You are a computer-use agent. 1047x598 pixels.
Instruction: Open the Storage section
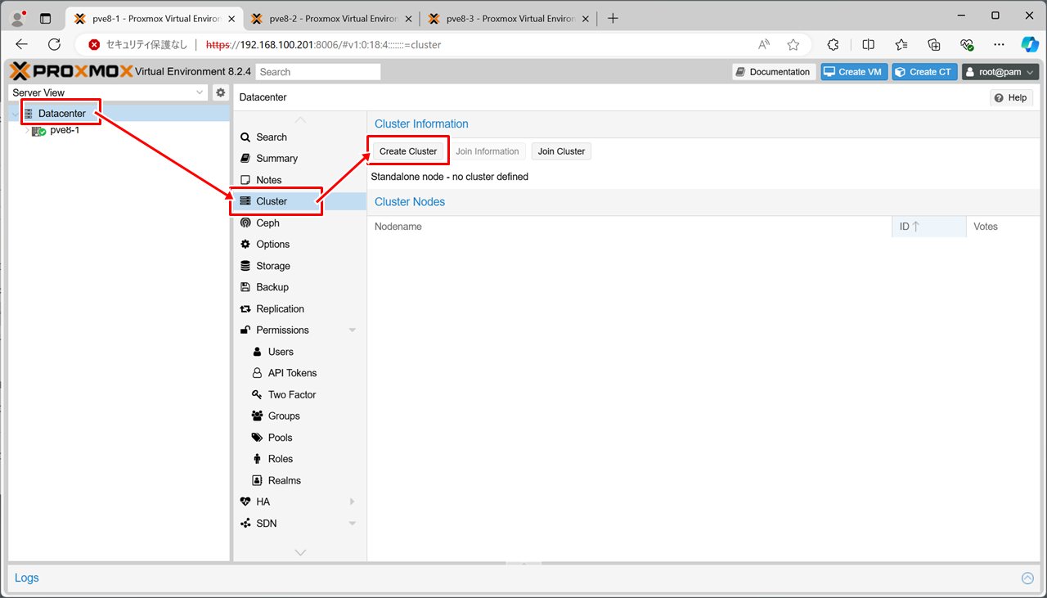pyautogui.click(x=272, y=266)
